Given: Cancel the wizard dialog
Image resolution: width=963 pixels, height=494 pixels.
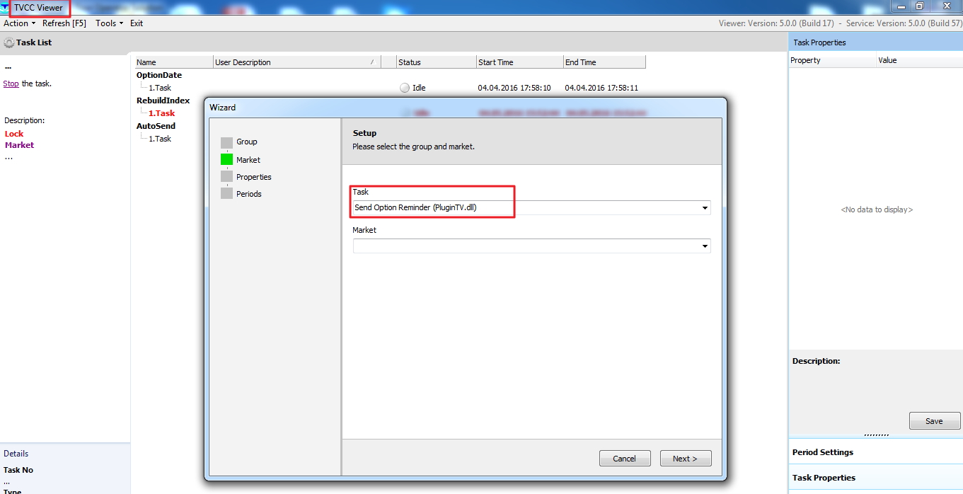Looking at the screenshot, I should pyautogui.click(x=624, y=459).
